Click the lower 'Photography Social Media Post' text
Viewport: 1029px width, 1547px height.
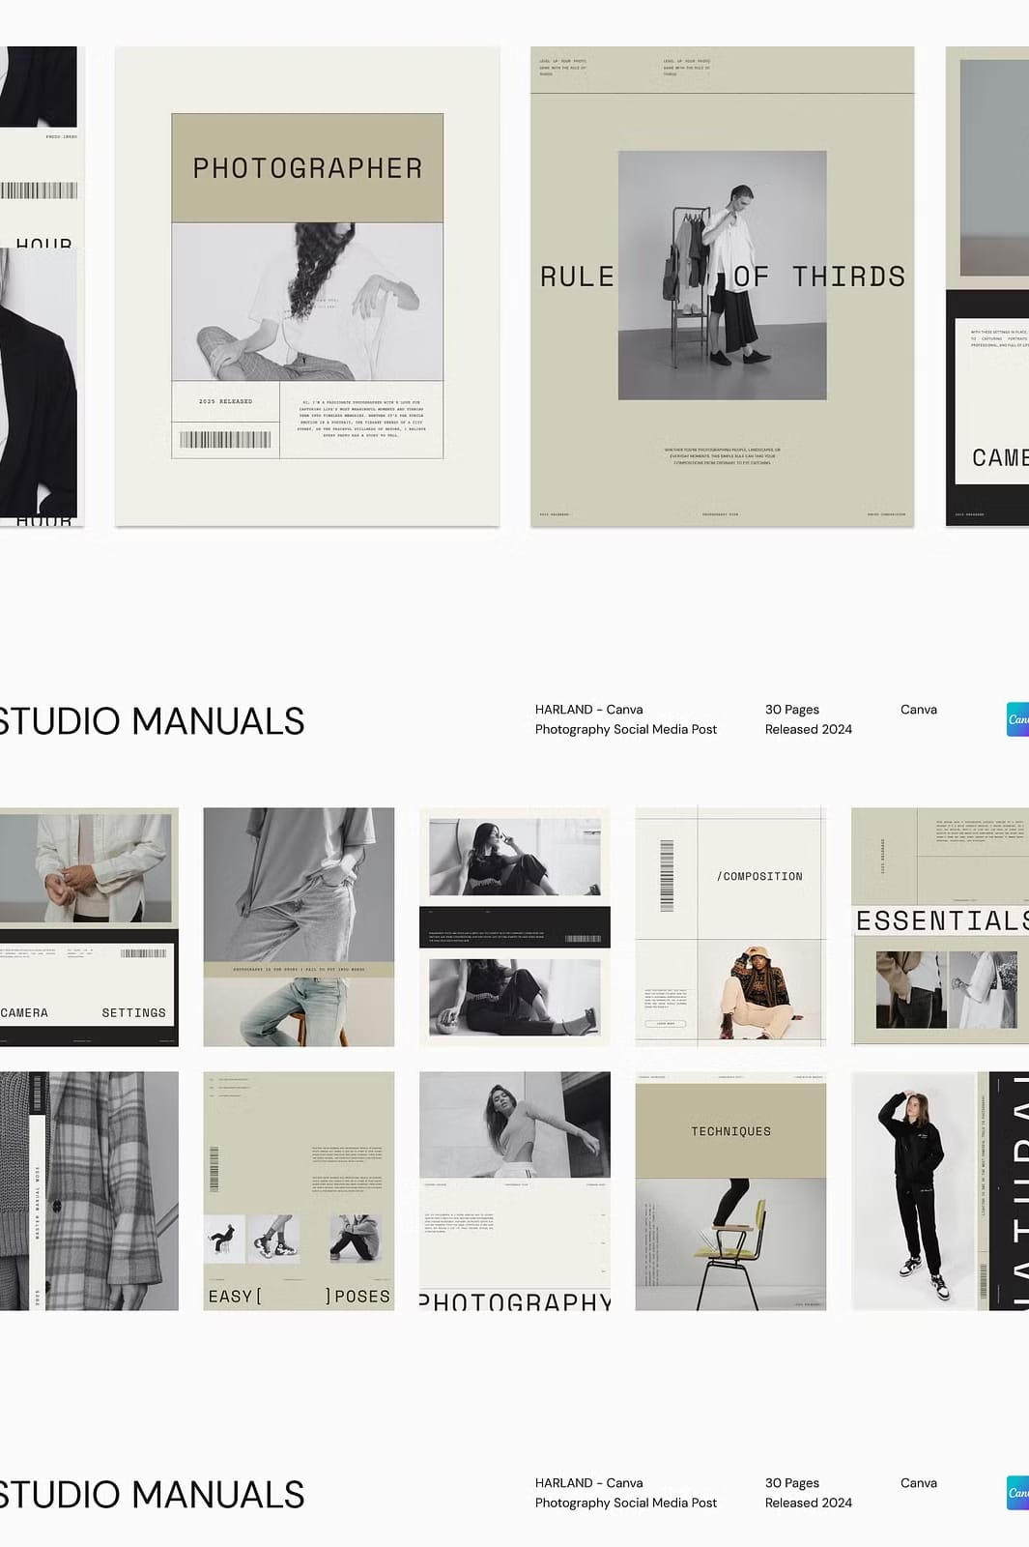click(625, 1503)
